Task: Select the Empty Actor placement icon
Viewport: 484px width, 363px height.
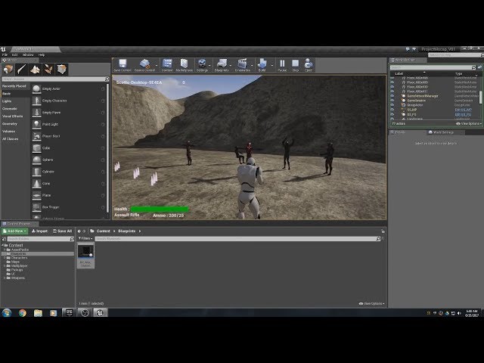Action: click(x=36, y=89)
